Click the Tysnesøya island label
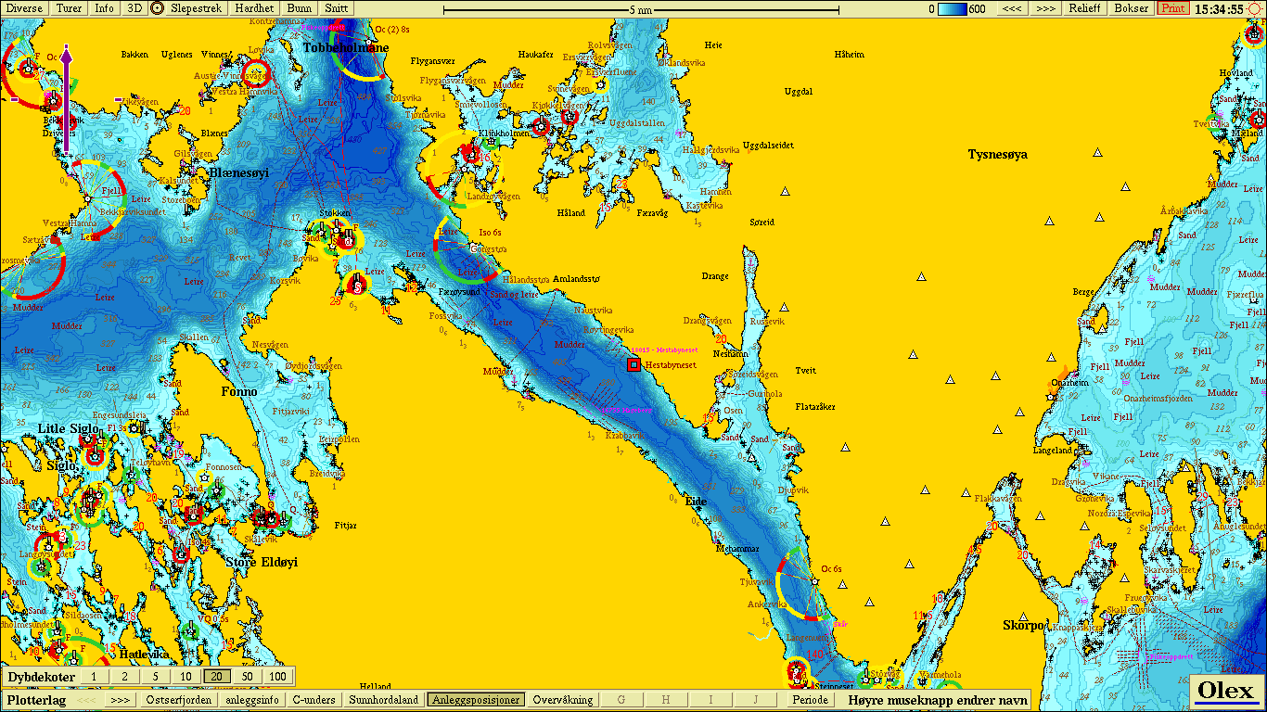The width and height of the screenshot is (1267, 712). coord(997,154)
